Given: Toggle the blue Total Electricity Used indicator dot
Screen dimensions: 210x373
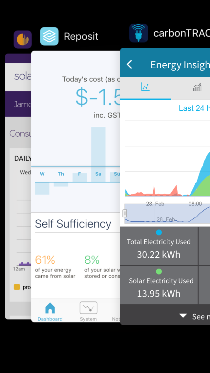Looking at the screenshot, I should pos(159,232).
